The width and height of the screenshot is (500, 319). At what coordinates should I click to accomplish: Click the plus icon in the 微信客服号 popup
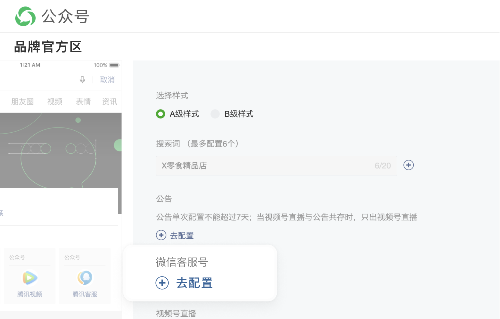(161, 283)
